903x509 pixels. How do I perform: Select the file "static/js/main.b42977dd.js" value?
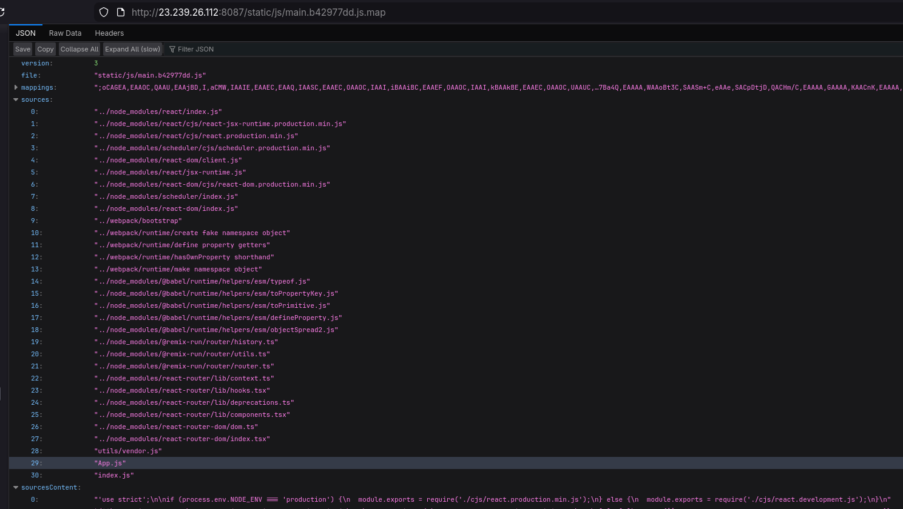150,75
